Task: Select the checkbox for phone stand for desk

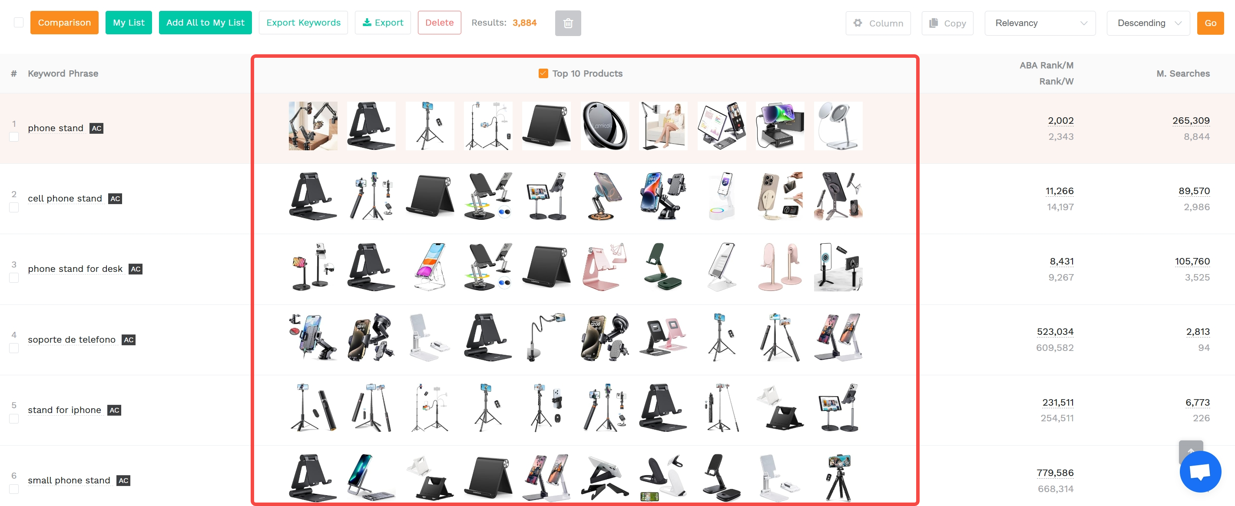Action: point(14,278)
